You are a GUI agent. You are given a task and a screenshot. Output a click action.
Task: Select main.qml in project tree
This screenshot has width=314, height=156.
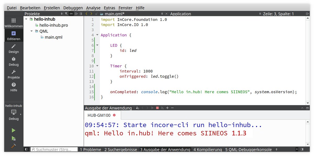53,37
